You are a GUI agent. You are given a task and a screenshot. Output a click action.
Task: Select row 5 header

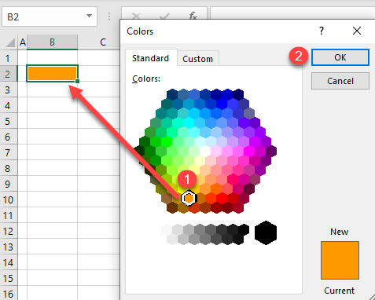click(x=8, y=121)
